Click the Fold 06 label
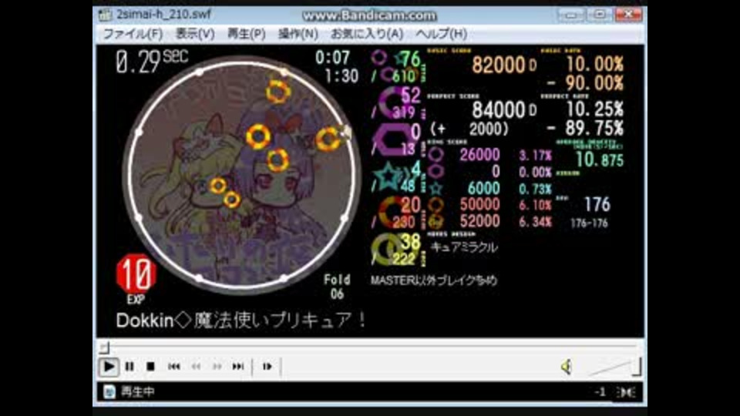Viewport: 740px width, 416px height. pos(337,287)
